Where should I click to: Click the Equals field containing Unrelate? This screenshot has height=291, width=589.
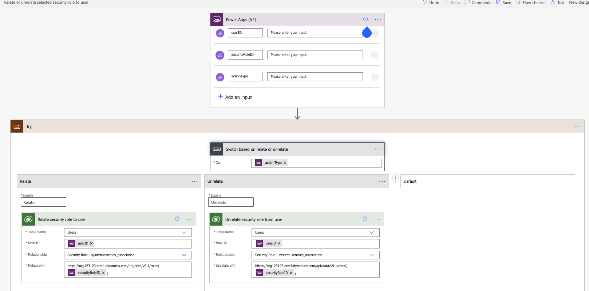coord(231,202)
